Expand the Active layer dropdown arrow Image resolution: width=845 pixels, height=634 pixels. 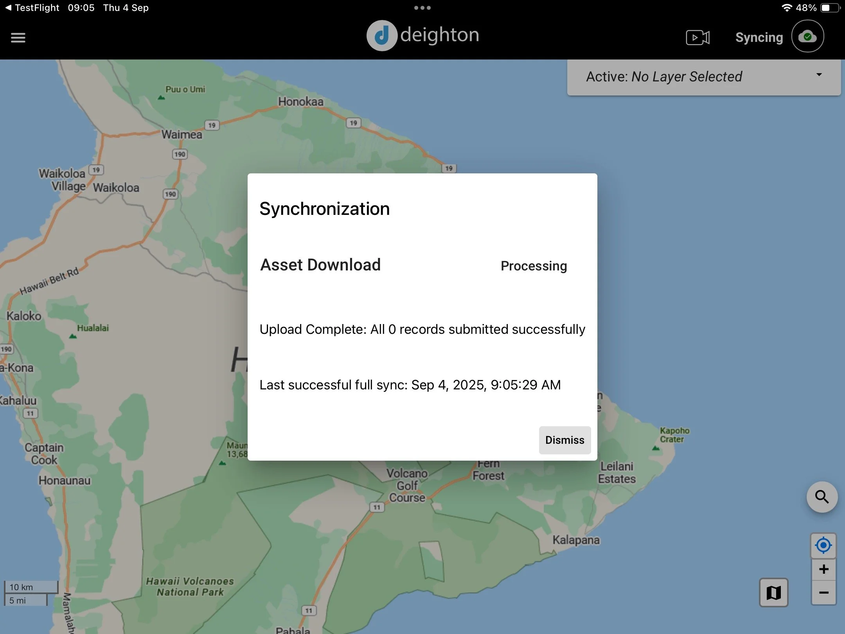click(x=819, y=75)
